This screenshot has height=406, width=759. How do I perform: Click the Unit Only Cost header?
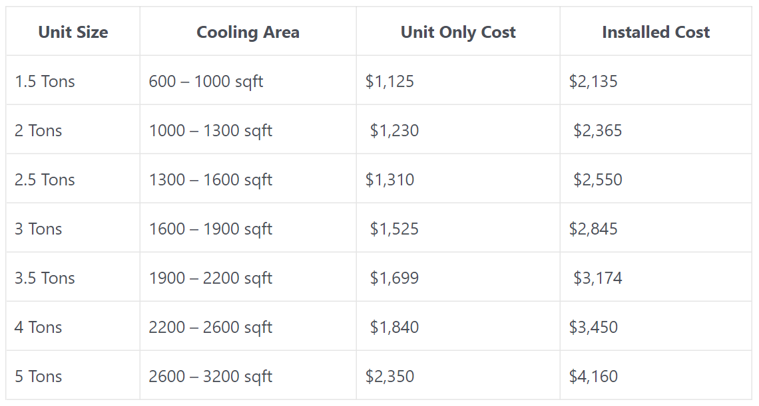pos(458,32)
